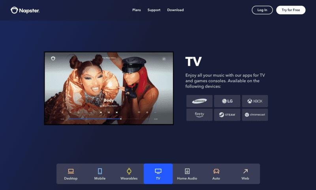316x190 pixels.
Task: Switch to the Home Audio tab
Action: (x=187, y=174)
